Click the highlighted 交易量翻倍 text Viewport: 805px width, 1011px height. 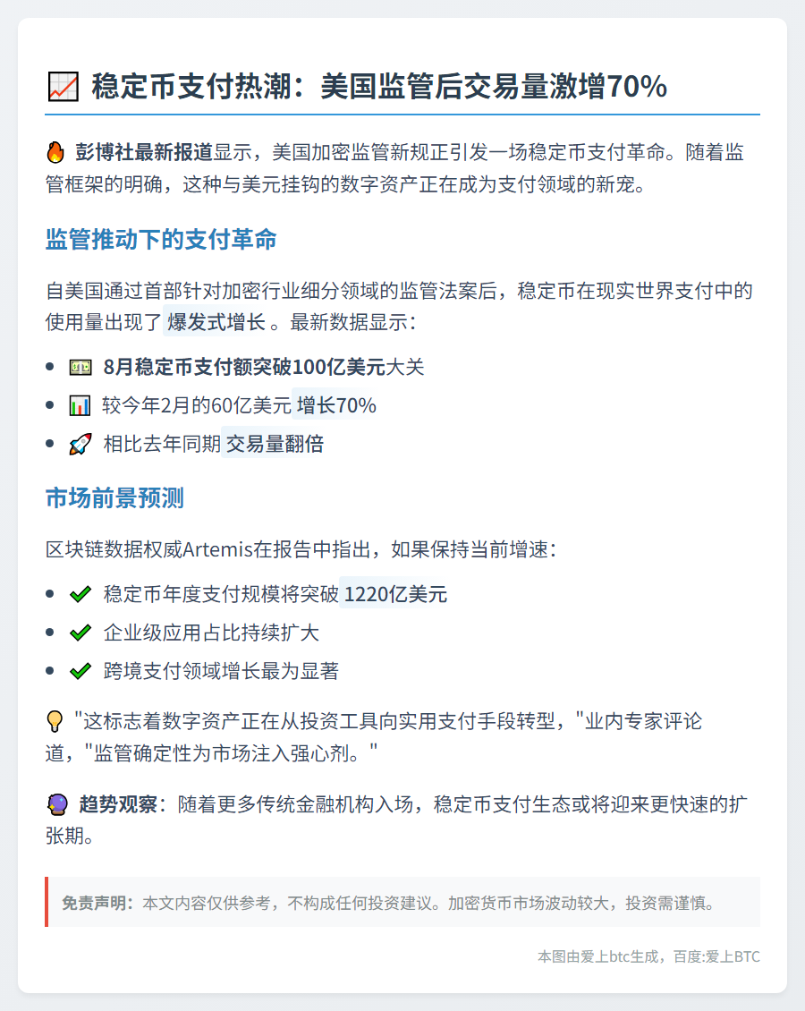pyautogui.click(x=274, y=444)
